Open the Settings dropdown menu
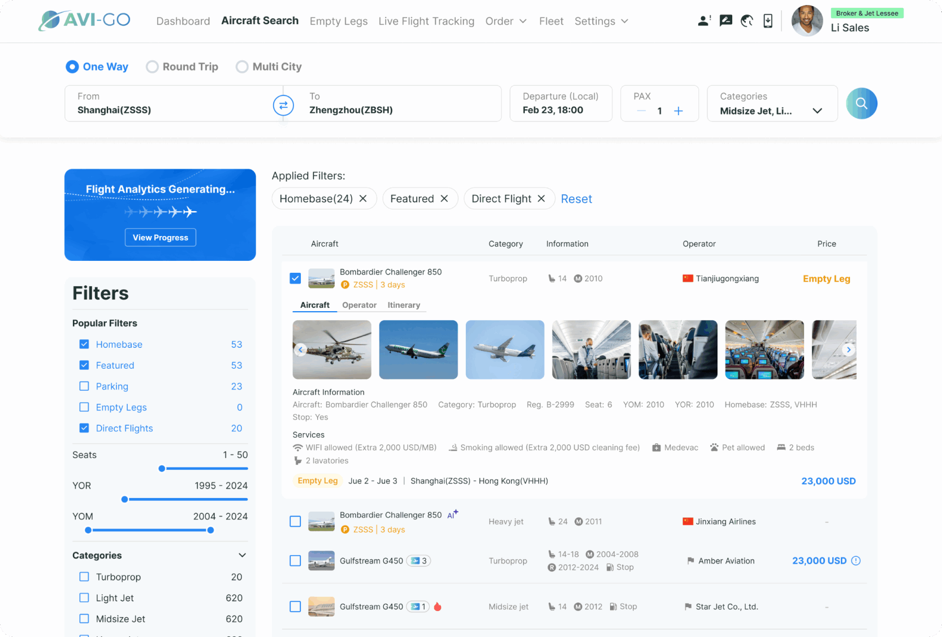942x637 pixels. (602, 21)
